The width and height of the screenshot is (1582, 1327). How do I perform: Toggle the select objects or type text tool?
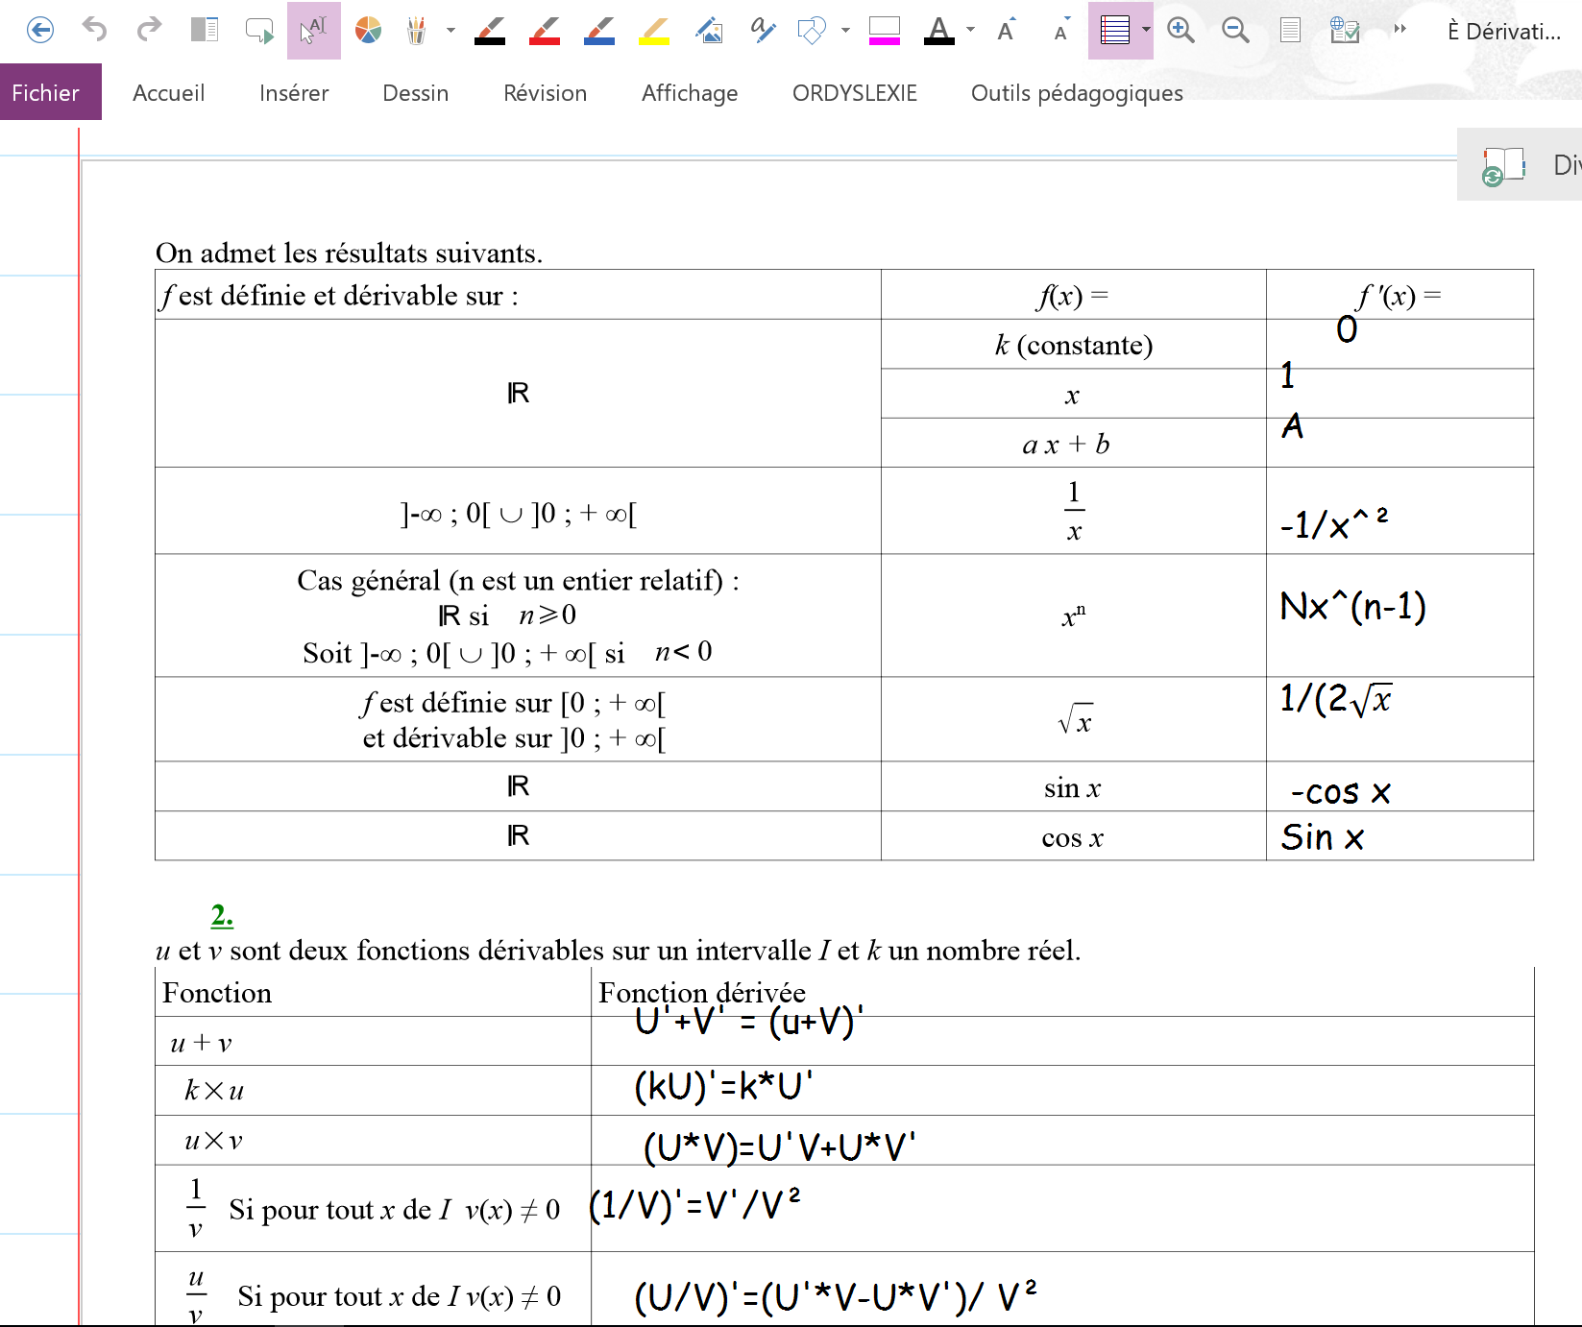click(x=313, y=31)
